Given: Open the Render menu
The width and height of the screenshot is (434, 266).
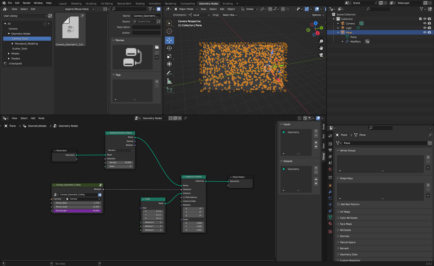Looking at the screenshot, I should 27,3.
